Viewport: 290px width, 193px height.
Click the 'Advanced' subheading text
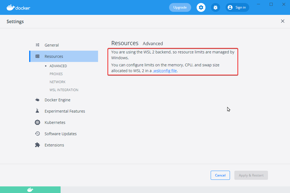pyautogui.click(x=153, y=44)
